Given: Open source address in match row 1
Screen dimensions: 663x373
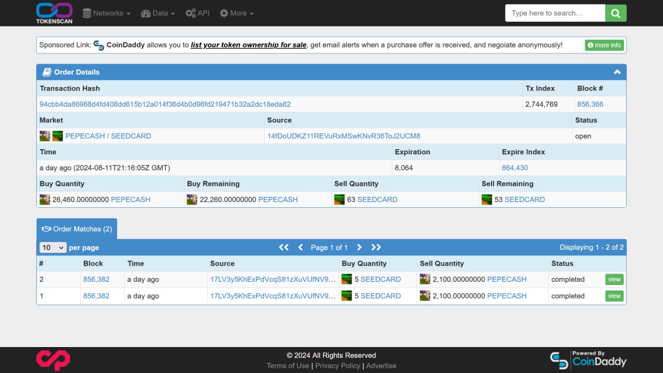Looking at the screenshot, I should [273, 296].
